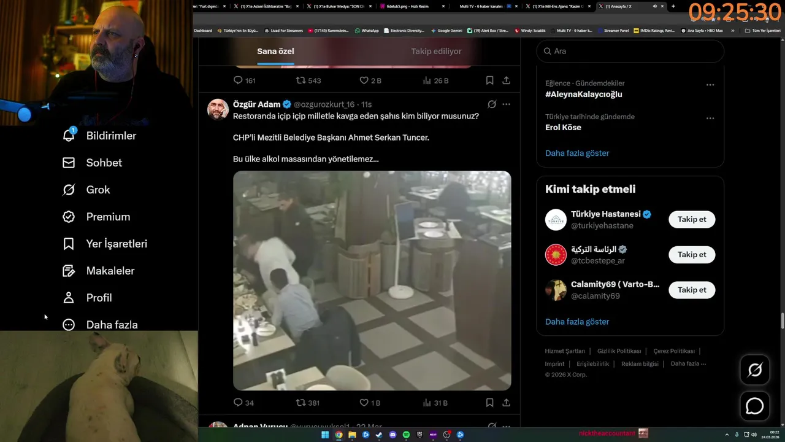Open Gizlilik Politikası footer link
Image resolution: width=785 pixels, height=442 pixels.
619,351
